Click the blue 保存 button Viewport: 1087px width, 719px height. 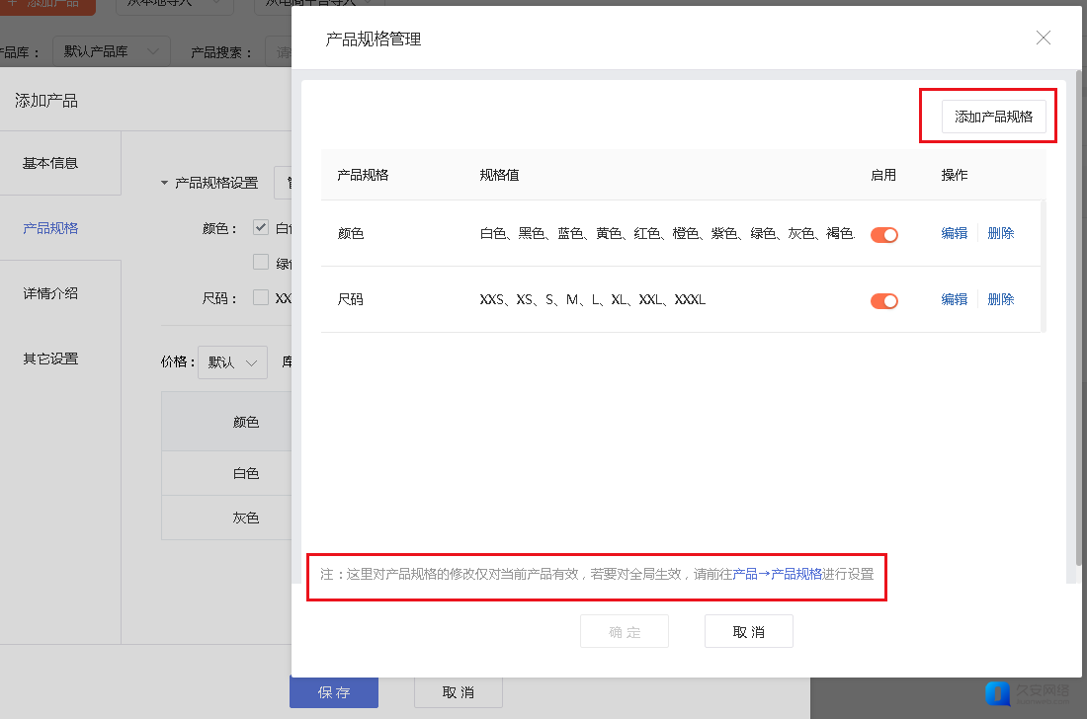pos(333,692)
